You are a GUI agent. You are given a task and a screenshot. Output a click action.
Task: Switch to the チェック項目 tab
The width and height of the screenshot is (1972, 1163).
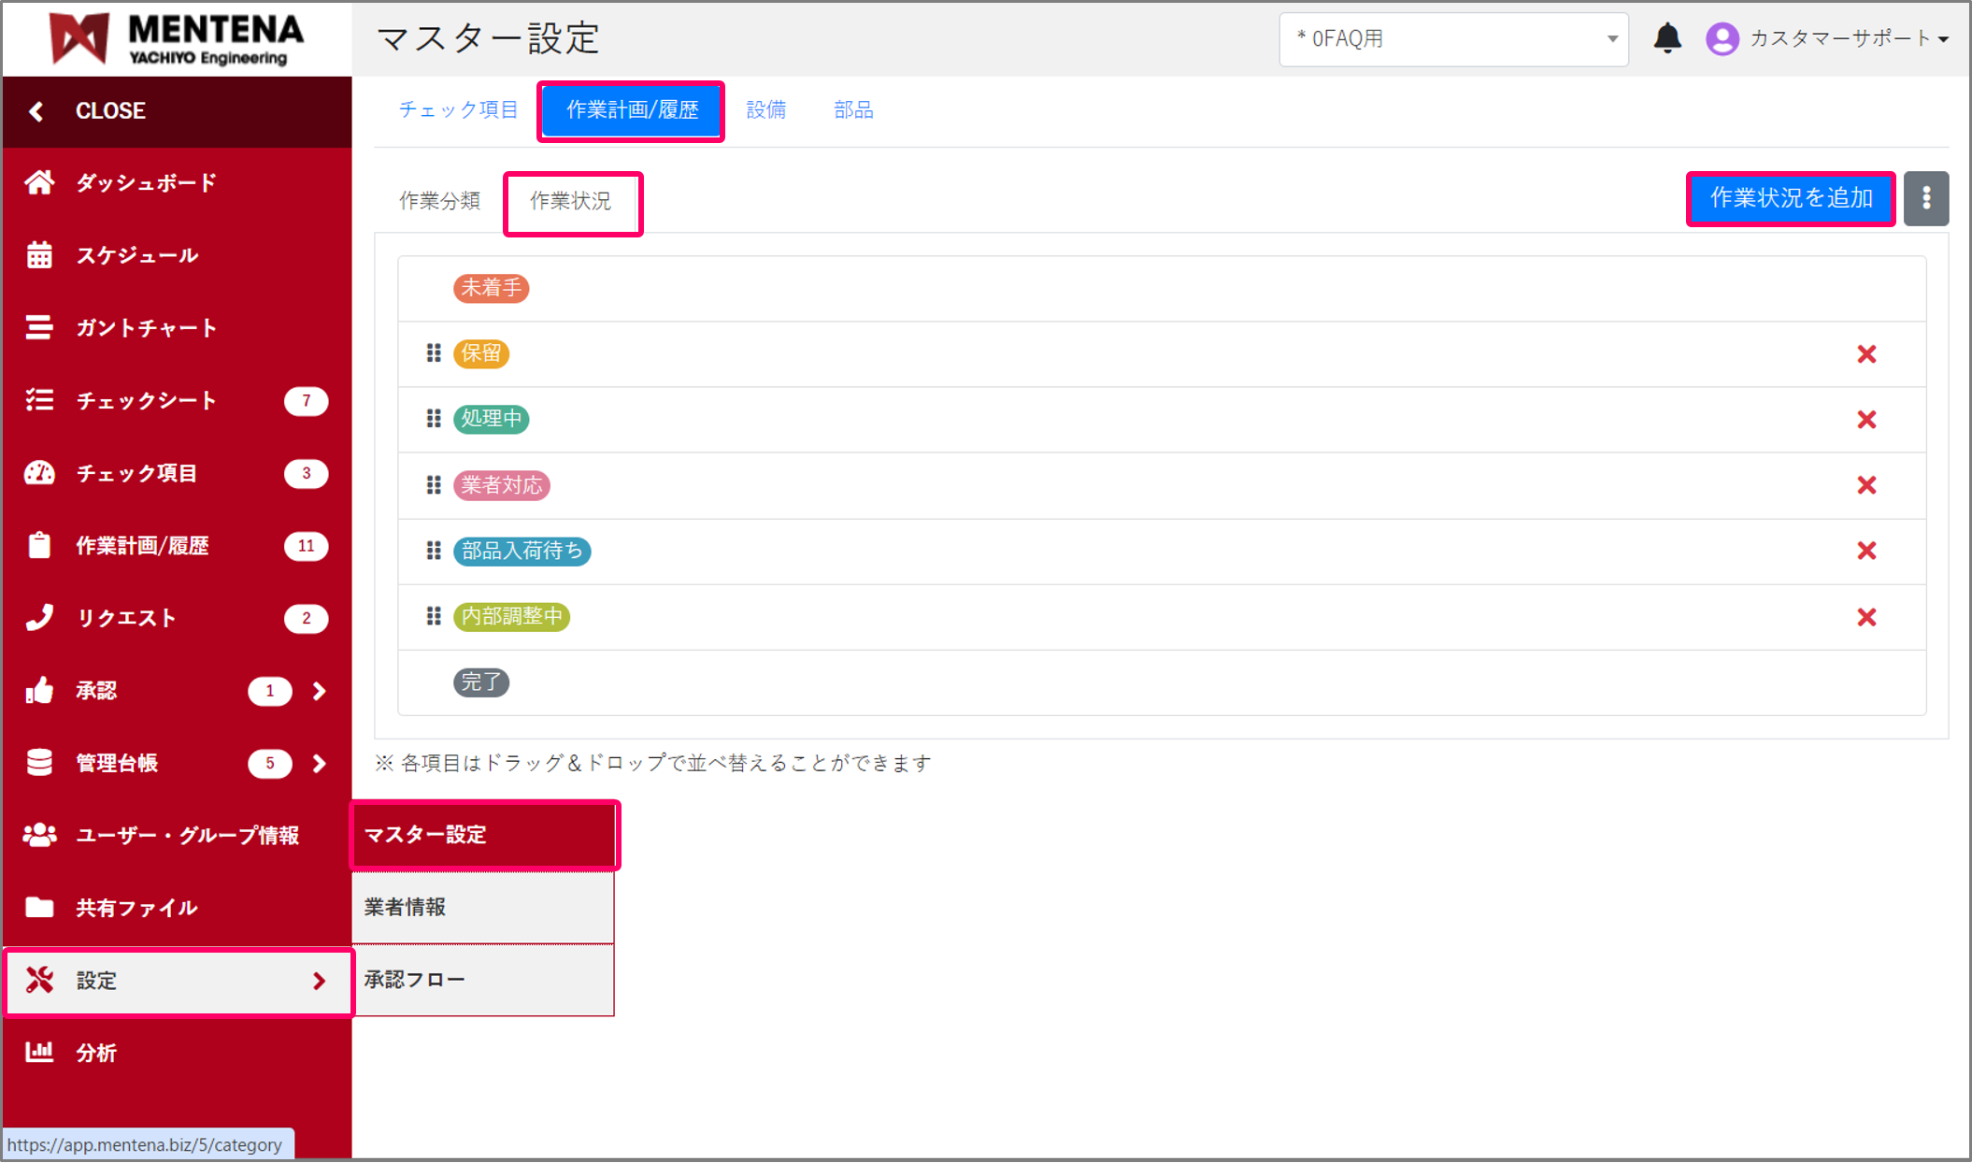pos(458,110)
